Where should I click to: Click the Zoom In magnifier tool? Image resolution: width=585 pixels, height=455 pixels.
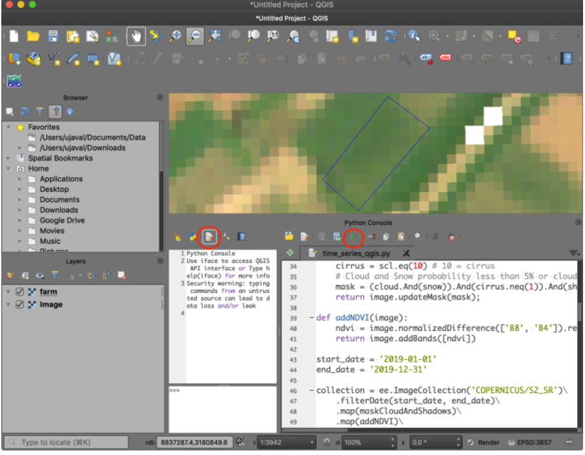coord(175,36)
